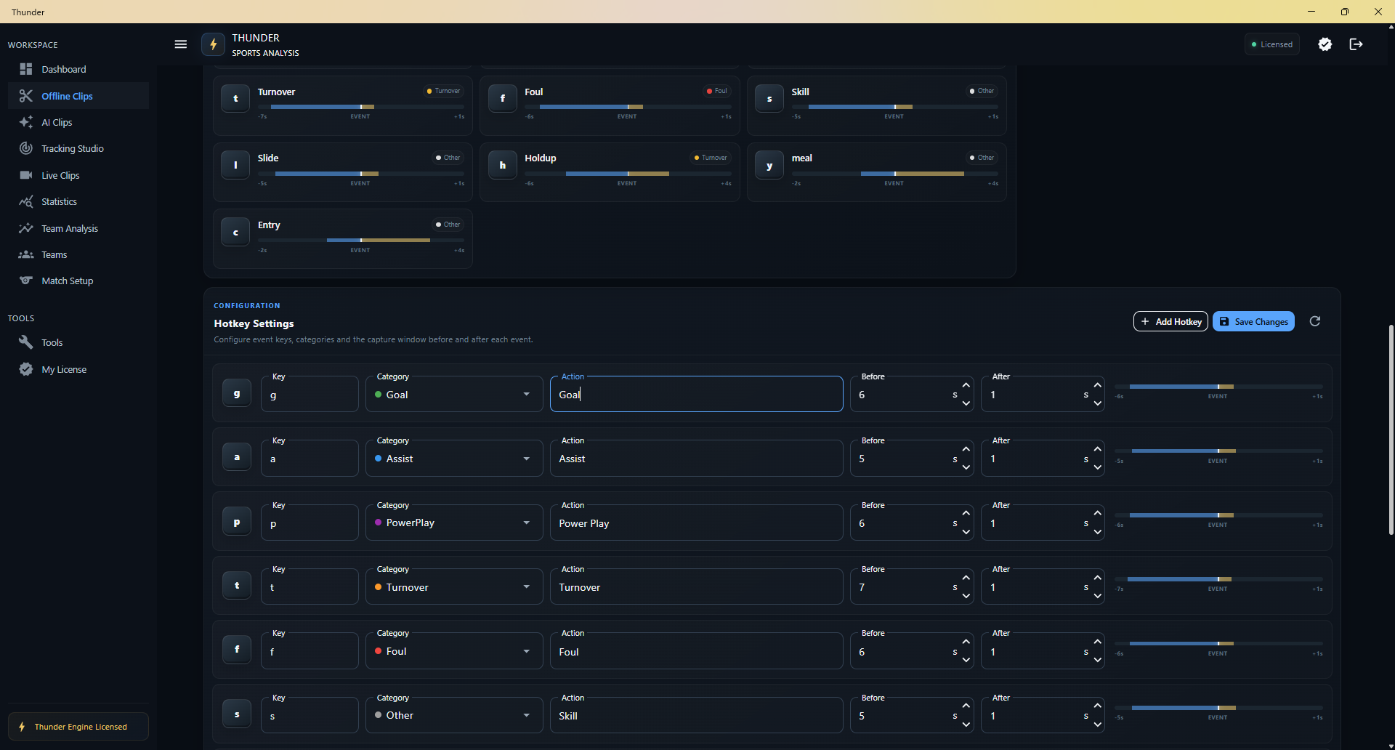This screenshot has width=1395, height=750.
Task: Expand the Goal category dropdown
Action: point(454,394)
